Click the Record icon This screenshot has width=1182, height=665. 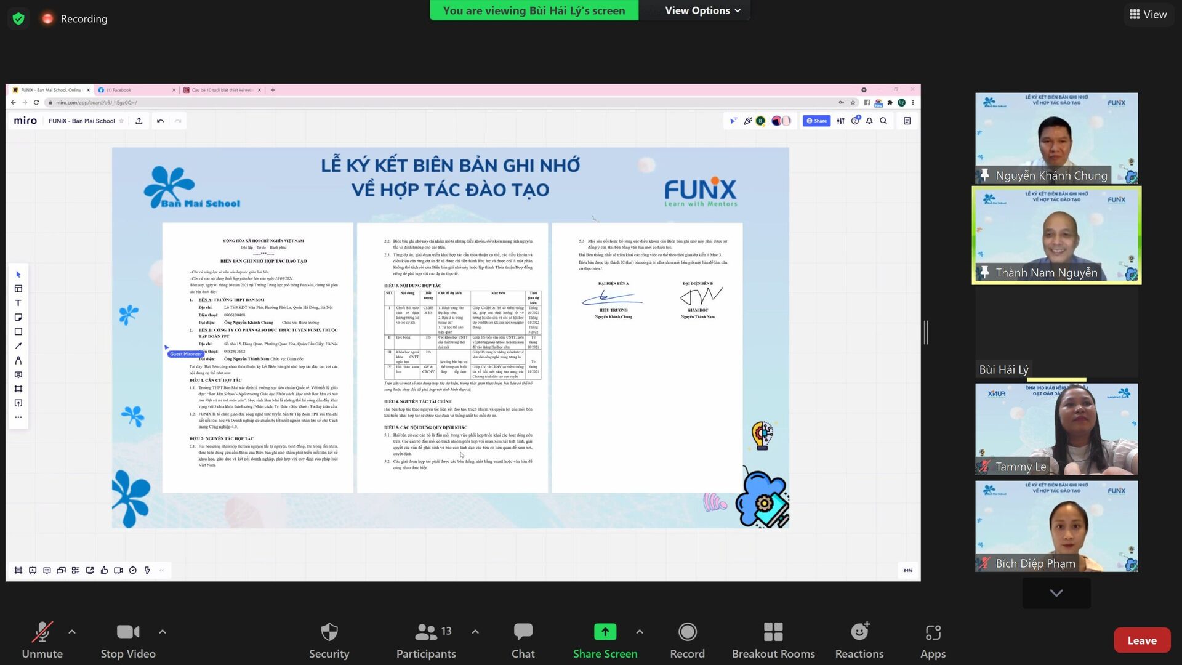[687, 640]
